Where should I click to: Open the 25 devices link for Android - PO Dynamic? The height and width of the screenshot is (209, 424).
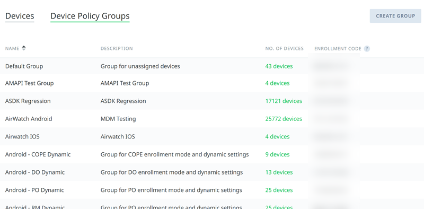coord(279,190)
